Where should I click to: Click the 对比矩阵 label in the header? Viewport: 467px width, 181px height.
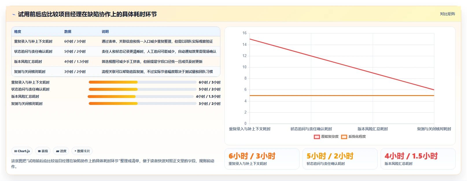[x=447, y=14]
